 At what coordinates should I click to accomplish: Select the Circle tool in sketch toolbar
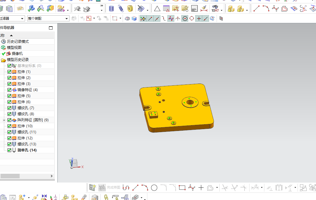coord(154,188)
